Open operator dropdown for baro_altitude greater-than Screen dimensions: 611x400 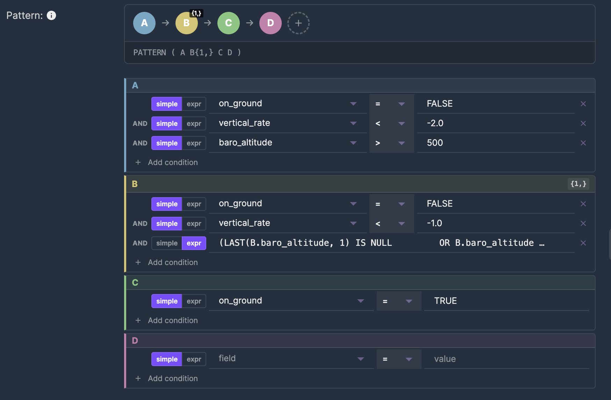click(x=392, y=143)
